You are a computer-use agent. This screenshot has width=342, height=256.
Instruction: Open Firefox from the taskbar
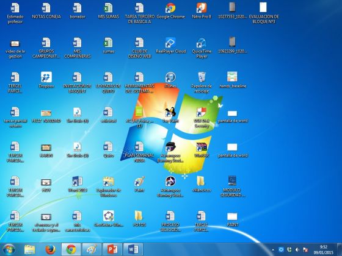point(50,249)
